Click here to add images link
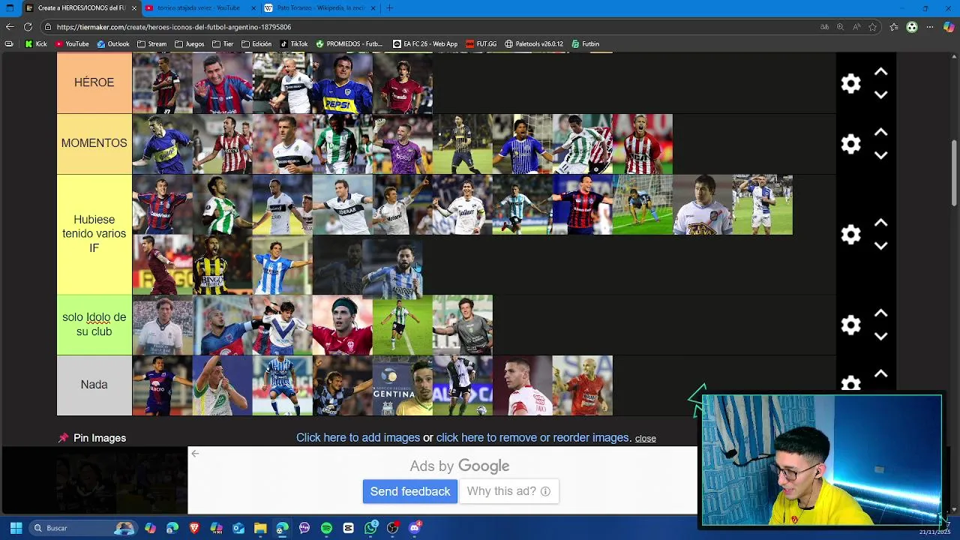The width and height of the screenshot is (960, 540). coord(358,438)
